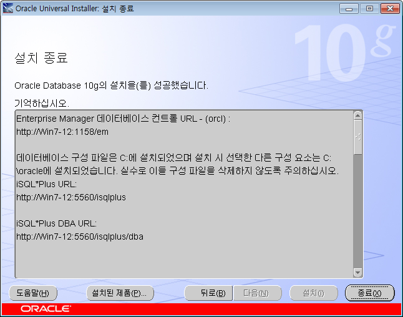Image resolution: width=403 pixels, height=317 pixels.
Task: Close the Oracle Universal Installer window
Action: [x=390, y=9]
